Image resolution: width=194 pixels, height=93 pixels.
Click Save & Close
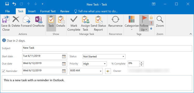[6, 24]
